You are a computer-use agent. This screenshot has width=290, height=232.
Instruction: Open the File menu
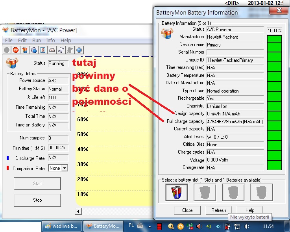[9, 40]
